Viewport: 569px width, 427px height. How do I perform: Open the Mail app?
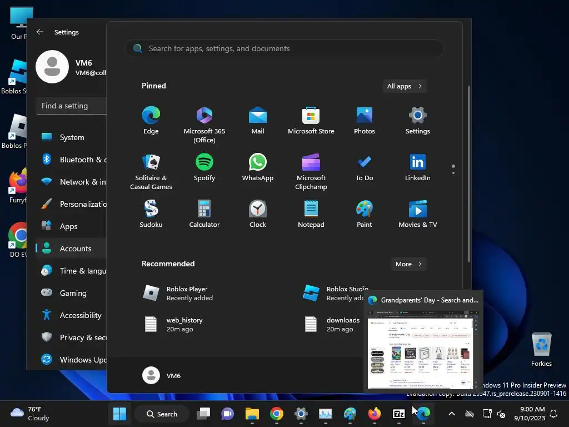tap(258, 121)
